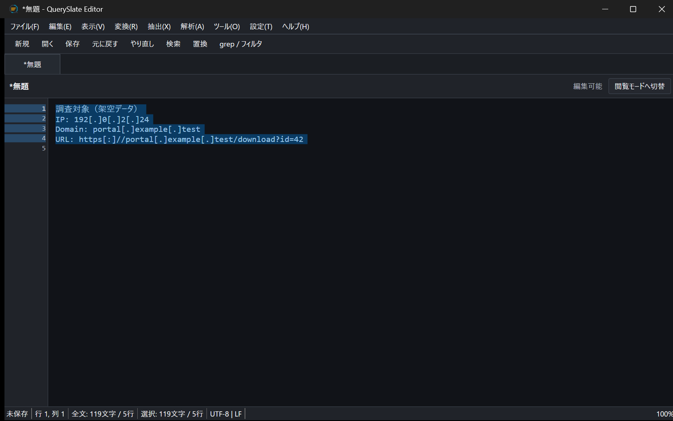Click the 行 1, 列 1 cursor position
The width and height of the screenshot is (673, 421).
(50, 414)
